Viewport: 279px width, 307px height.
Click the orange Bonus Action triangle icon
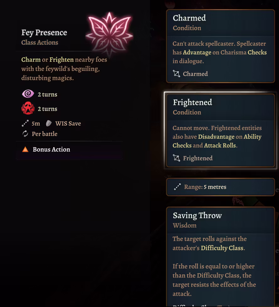pos(26,149)
